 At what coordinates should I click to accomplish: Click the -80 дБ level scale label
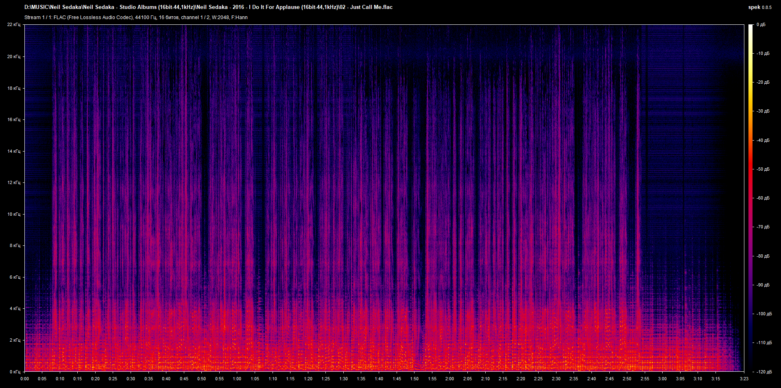pyautogui.click(x=763, y=256)
